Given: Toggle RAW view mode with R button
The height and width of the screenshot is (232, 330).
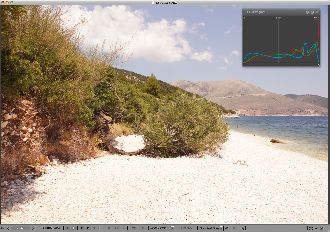Looking at the screenshot, I should (x=68, y=228).
